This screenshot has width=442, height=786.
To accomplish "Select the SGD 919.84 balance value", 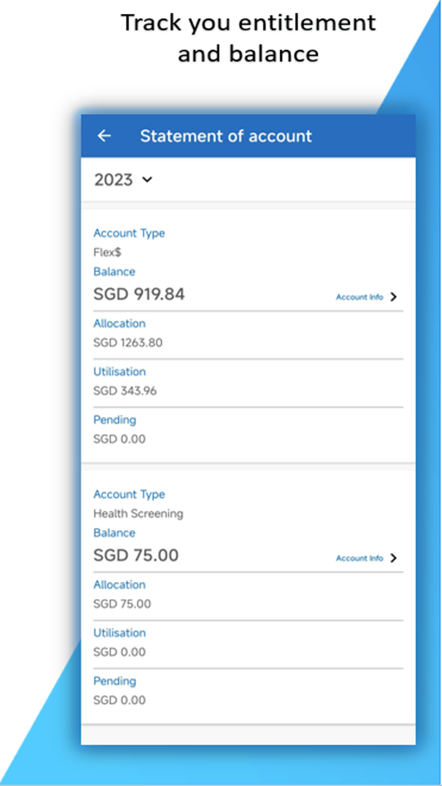I will click(x=139, y=294).
